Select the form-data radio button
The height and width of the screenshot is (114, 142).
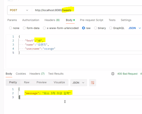(x=24, y=28)
